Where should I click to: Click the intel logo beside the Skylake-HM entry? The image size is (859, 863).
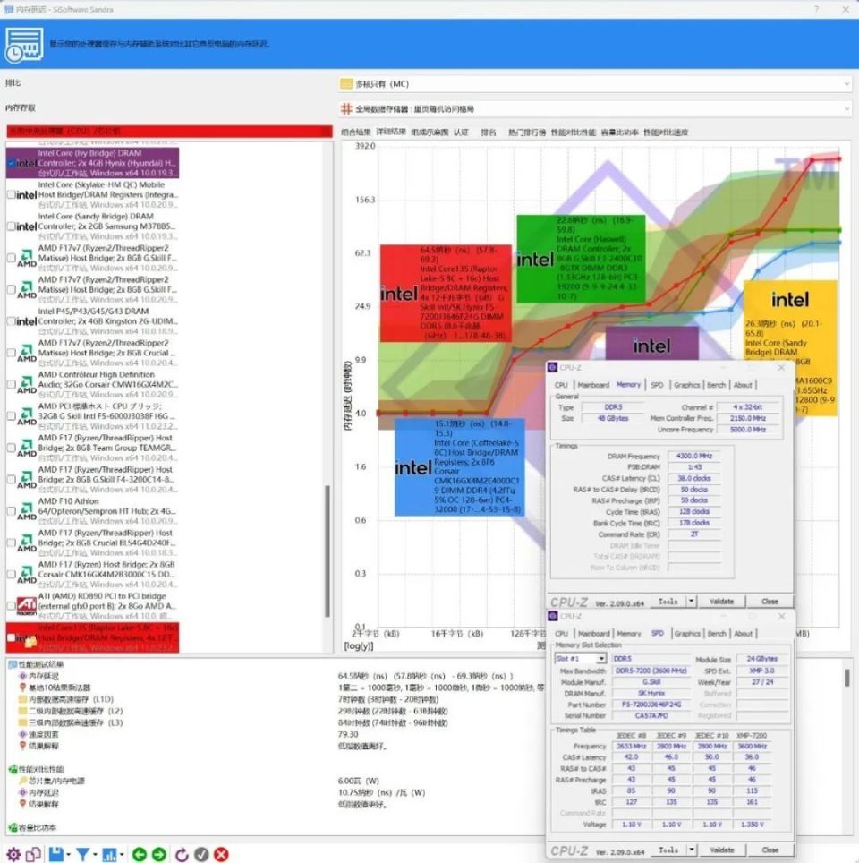tap(27, 195)
